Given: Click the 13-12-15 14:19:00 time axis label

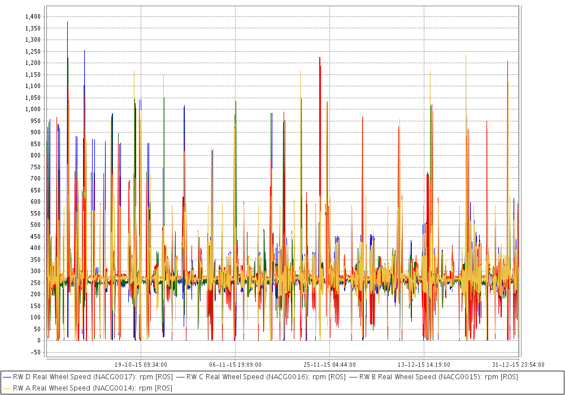Looking at the screenshot, I should click(424, 365).
